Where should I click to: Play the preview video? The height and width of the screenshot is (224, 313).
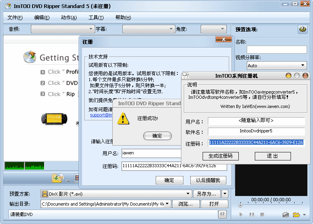pos(241,215)
